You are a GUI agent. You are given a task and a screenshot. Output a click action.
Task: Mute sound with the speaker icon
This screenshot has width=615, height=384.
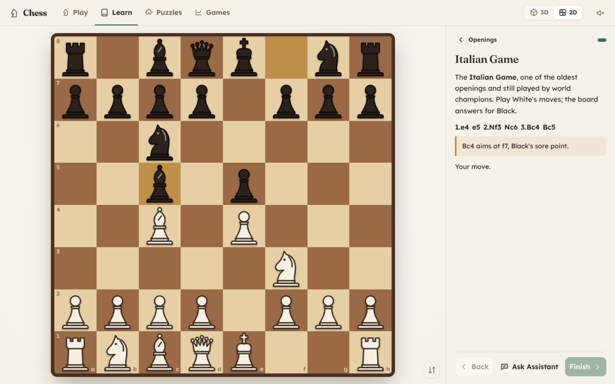600,13
